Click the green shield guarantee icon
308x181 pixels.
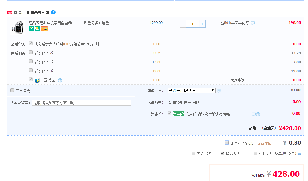click(x=37, y=29)
